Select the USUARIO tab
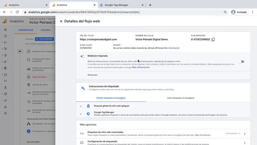Image resolution: width=257 pixels, height=145 pixels. click(x=45, y=30)
